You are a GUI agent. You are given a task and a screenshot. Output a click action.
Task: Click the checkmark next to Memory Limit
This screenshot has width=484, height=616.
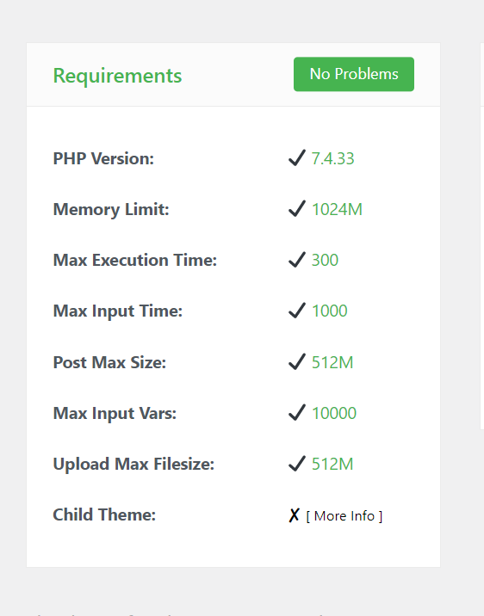tap(297, 208)
